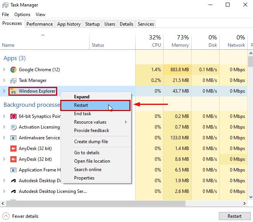
Task: Expand the Autodesk Desktop Licensing Ser... row
Action: point(4,191)
